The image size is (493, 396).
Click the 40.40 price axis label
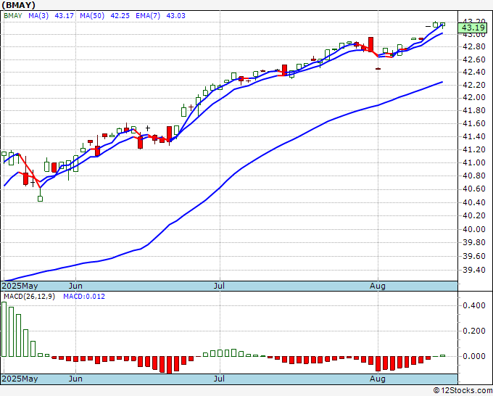(x=474, y=202)
